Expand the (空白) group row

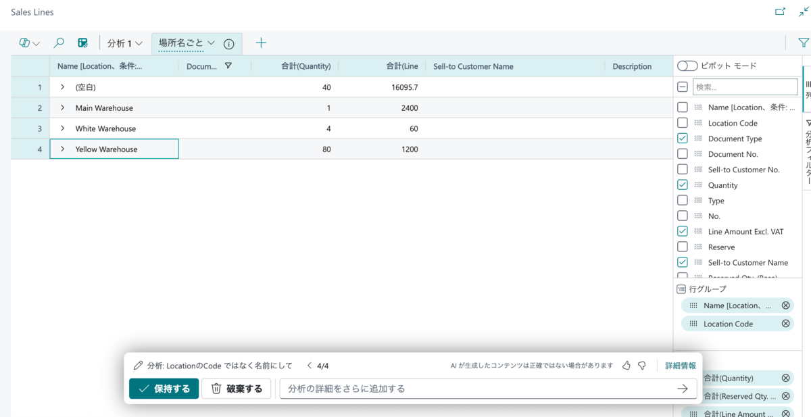coord(62,87)
